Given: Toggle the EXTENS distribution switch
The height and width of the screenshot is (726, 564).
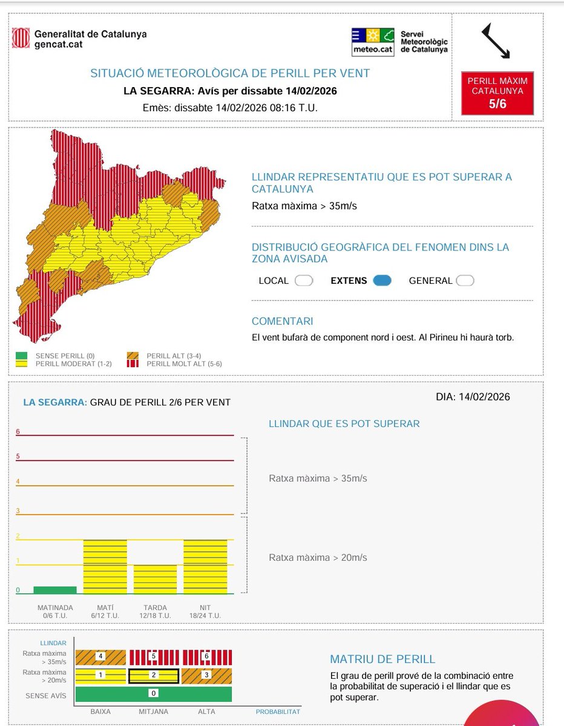Looking at the screenshot, I should coord(382,281).
